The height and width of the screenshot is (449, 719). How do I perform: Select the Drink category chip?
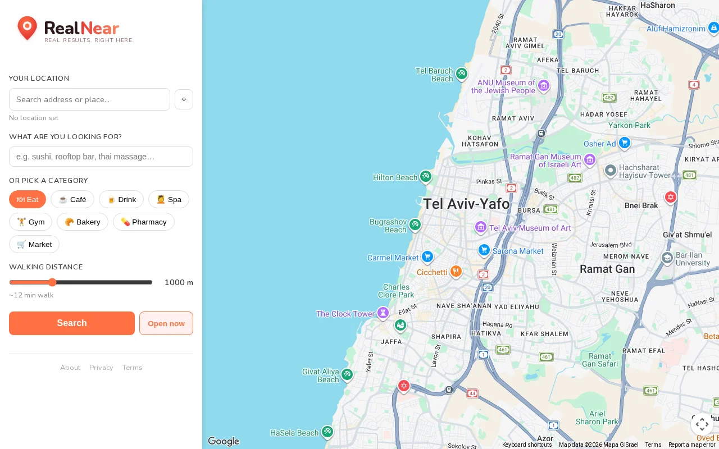tap(121, 199)
